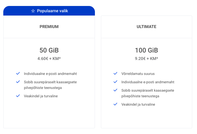
Task: Click the 4.60€ + KM* price
Action: pyautogui.click(x=49, y=59)
